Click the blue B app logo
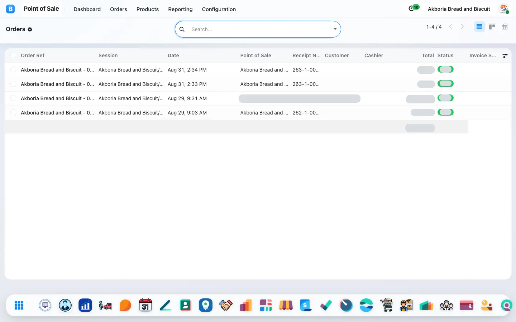The image size is (516, 322). pos(10,9)
